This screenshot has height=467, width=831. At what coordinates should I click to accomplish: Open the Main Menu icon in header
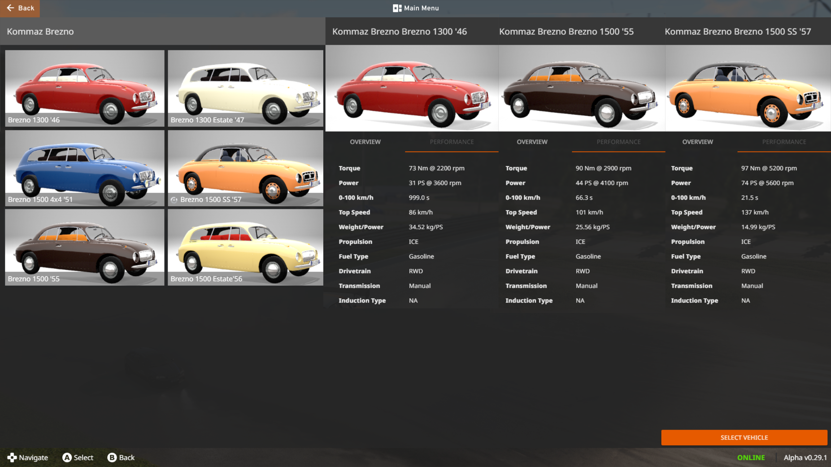pos(397,8)
